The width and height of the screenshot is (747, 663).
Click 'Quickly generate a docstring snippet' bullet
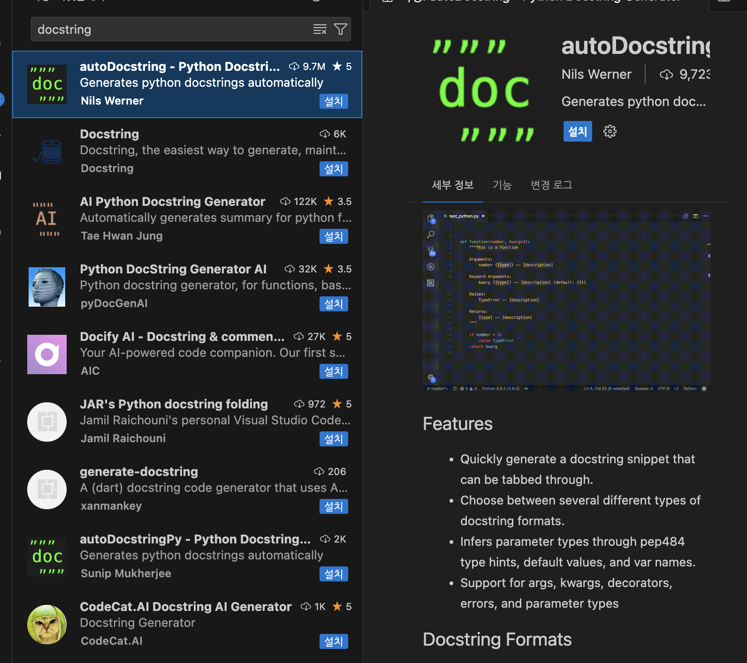(578, 469)
